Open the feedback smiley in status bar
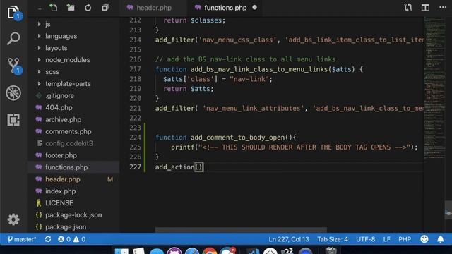This screenshot has height=254, width=452. tap(424, 239)
